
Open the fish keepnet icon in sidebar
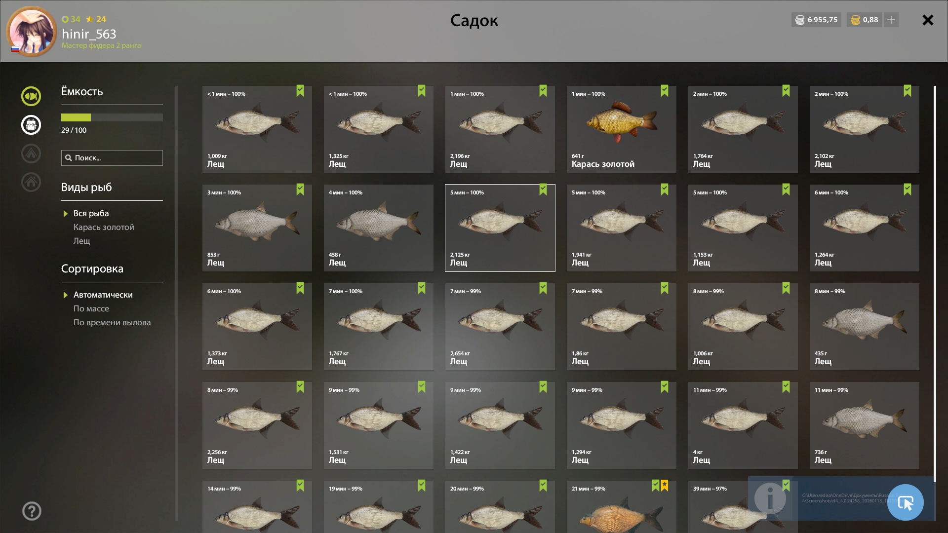[x=31, y=96]
